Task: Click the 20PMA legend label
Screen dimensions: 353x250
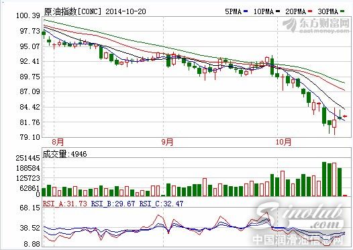Action: click(x=295, y=11)
